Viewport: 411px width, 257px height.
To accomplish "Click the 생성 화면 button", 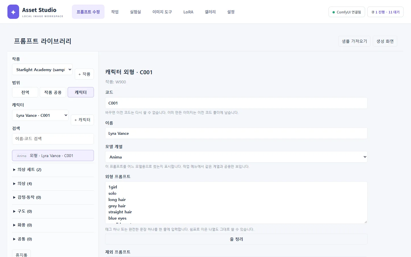I will (385, 41).
